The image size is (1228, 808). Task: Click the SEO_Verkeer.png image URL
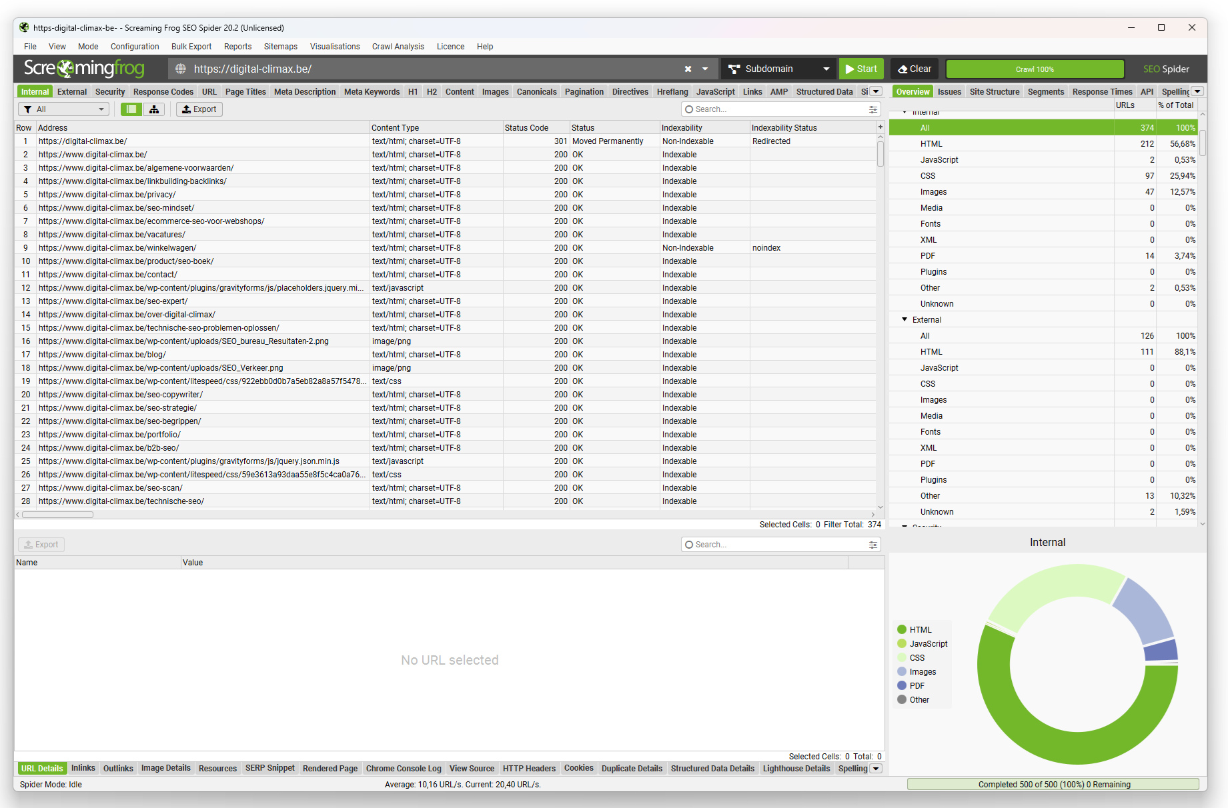click(x=161, y=368)
